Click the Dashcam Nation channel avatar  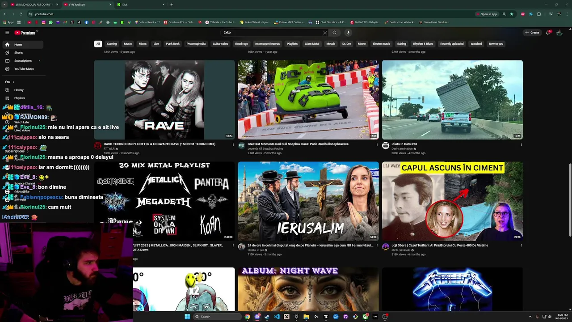[x=385, y=146]
